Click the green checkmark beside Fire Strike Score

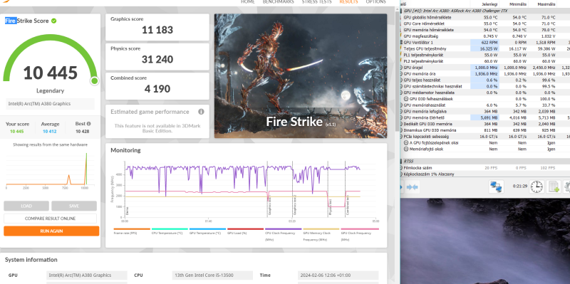click(x=54, y=21)
